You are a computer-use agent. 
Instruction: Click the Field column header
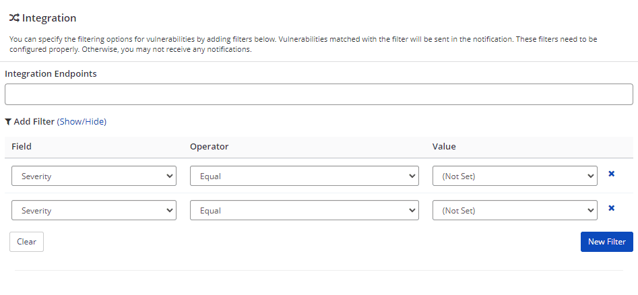click(22, 146)
